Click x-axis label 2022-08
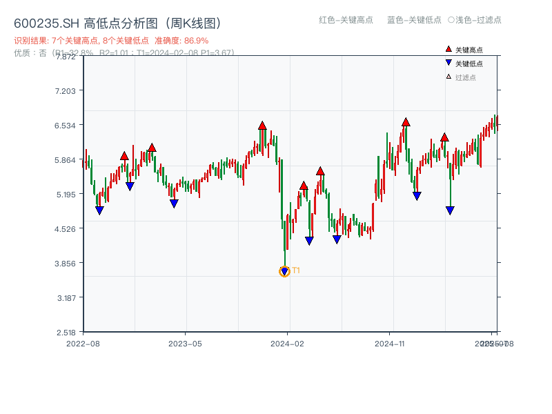The height and width of the screenshot is (414, 552). (x=83, y=344)
